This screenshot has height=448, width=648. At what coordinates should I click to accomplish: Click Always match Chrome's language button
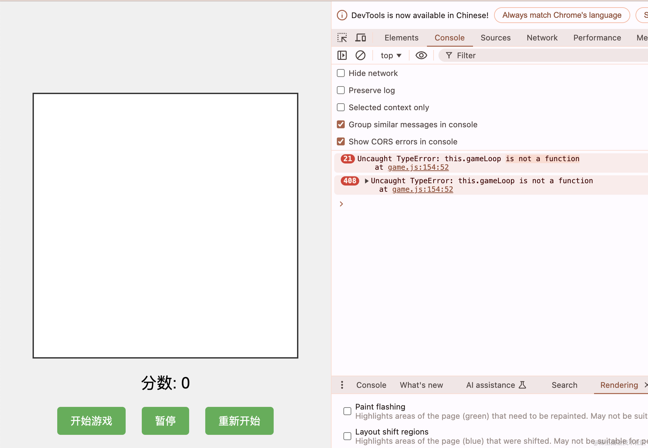coord(562,15)
